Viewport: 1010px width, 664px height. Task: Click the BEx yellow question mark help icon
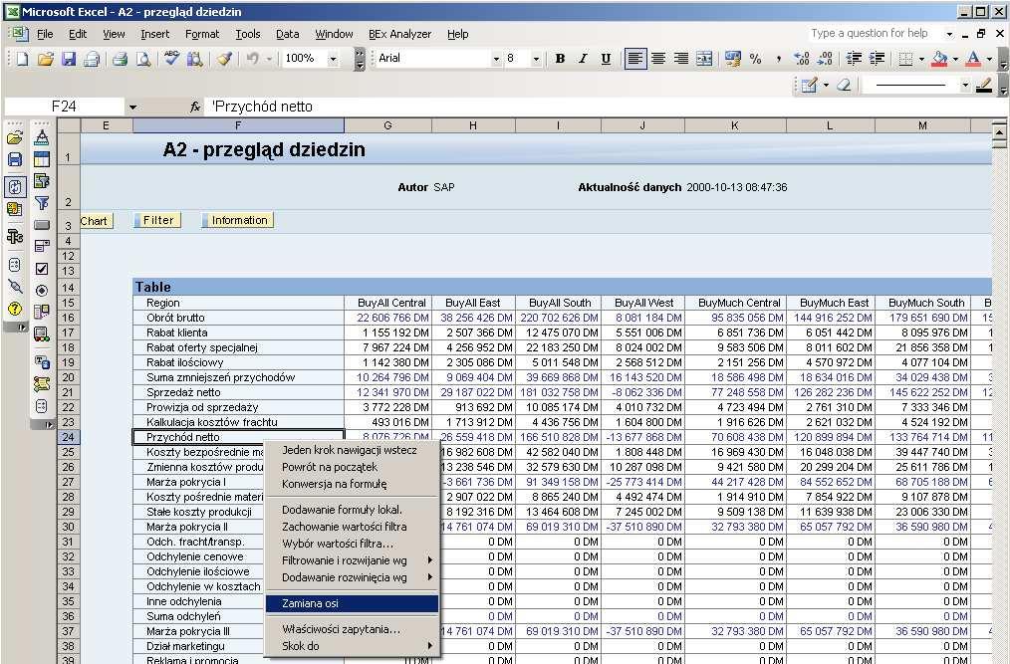(15, 310)
